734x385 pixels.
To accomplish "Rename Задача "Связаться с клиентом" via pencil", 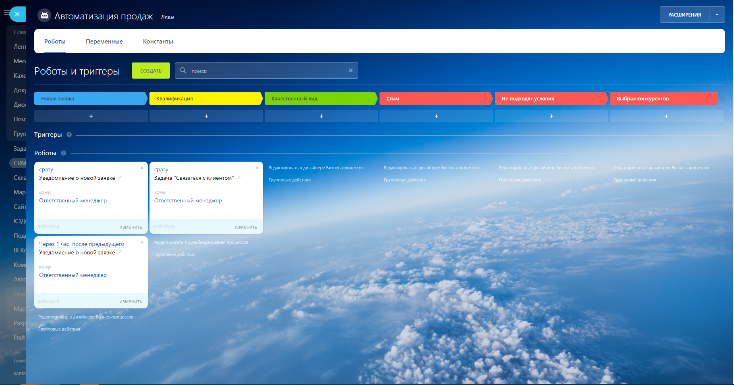I will [239, 177].
